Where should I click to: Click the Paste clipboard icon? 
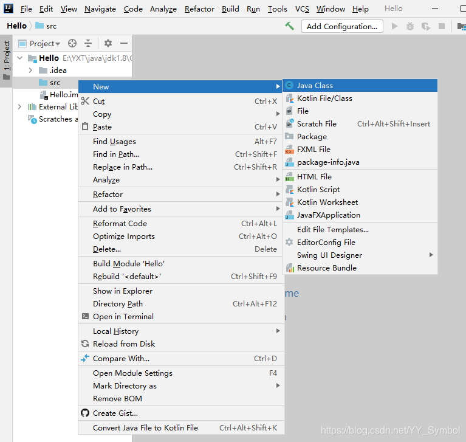85,126
